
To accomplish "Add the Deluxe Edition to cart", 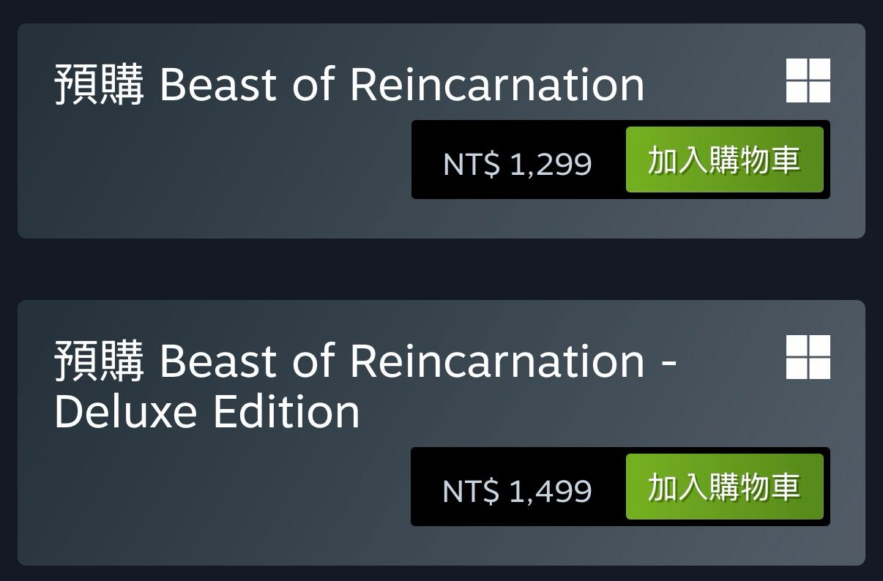I will [724, 487].
